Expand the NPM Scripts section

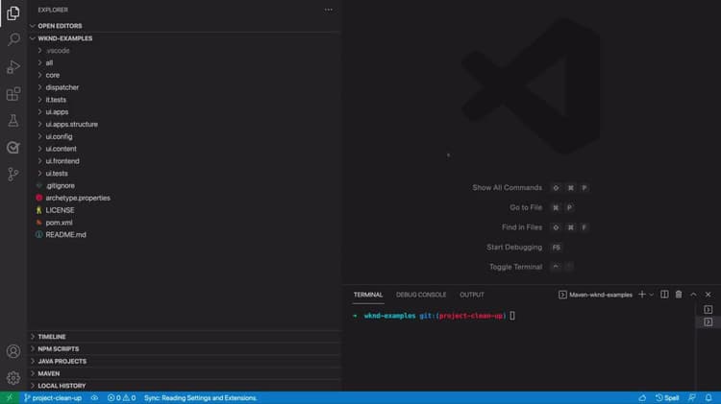pos(184,349)
